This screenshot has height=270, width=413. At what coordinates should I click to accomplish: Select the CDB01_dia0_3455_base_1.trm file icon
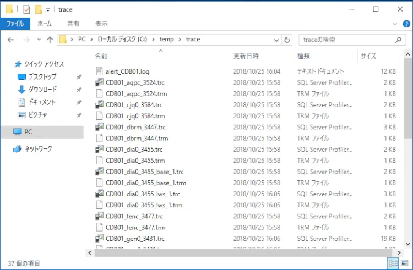click(x=99, y=183)
